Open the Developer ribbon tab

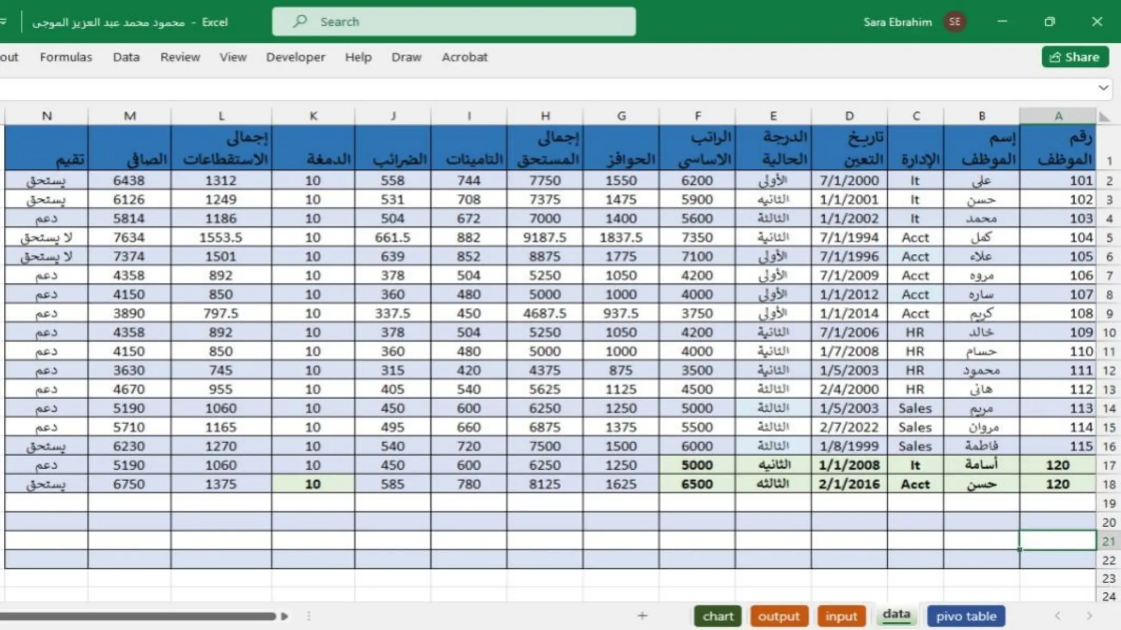[295, 57]
